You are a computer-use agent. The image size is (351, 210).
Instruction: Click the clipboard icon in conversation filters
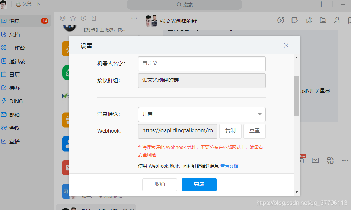[x=94, y=18]
